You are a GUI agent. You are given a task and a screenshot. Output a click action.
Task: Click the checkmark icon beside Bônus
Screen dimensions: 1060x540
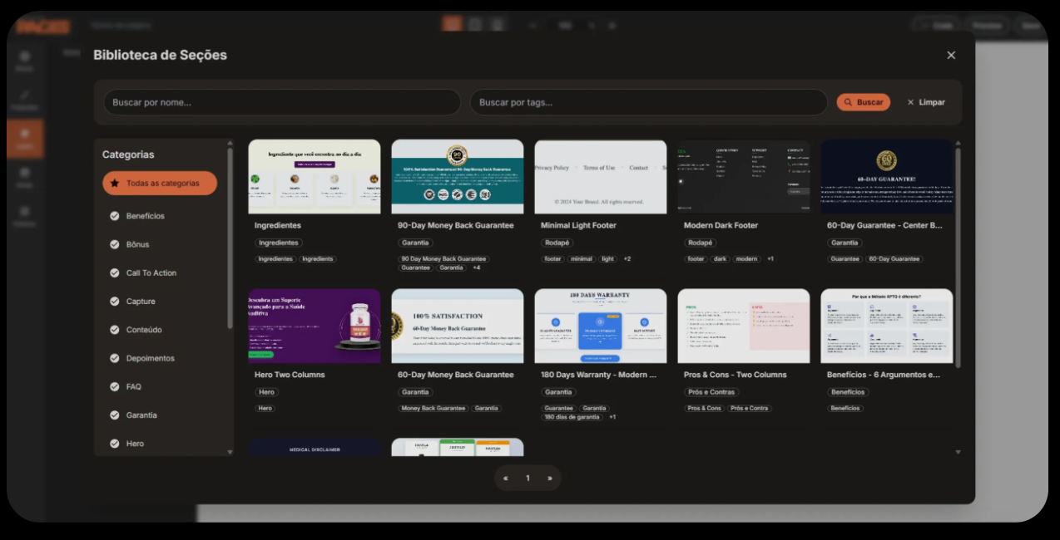click(x=115, y=244)
